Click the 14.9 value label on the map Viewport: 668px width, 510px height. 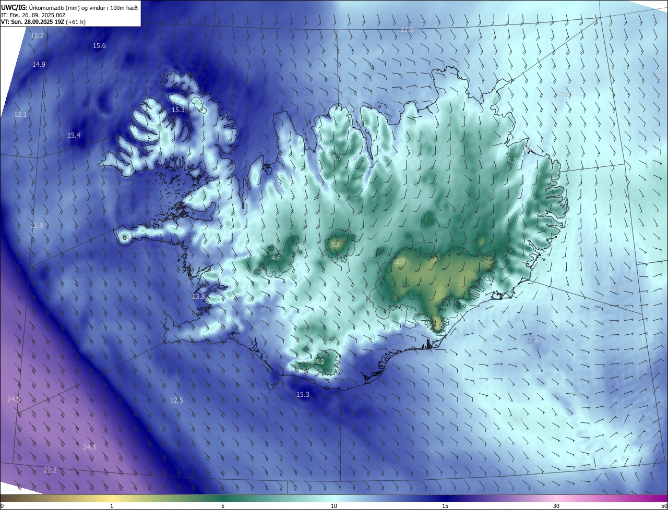(x=39, y=64)
